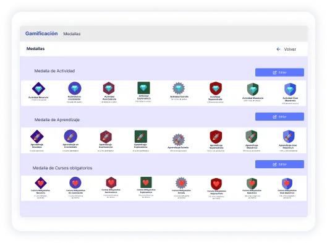The height and width of the screenshot is (243, 327).
Task: Select the red shield Actividad diamond medal
Action: tap(216, 88)
